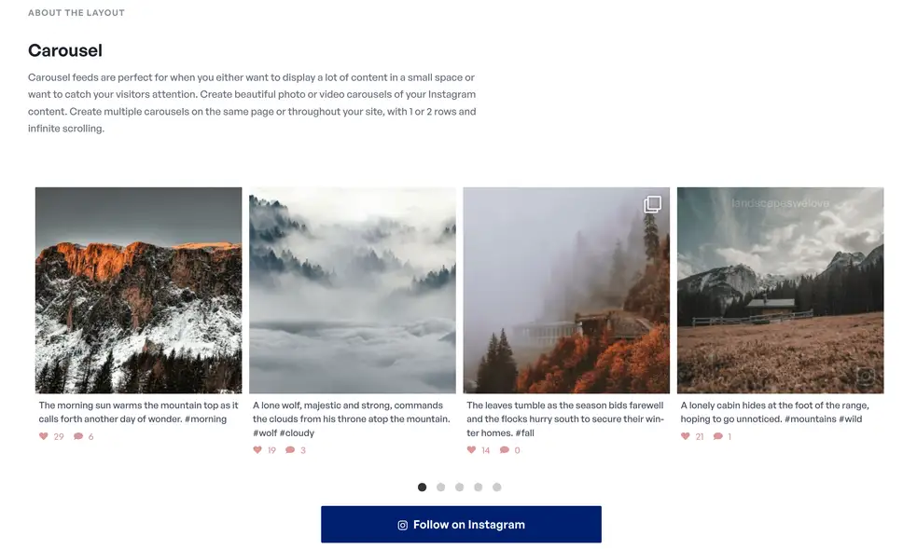The image size is (917, 549).
Task: Click the #morning hashtag in first caption
Action: [x=206, y=419]
